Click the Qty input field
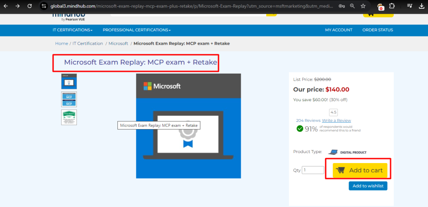Screen dimensions: 428x207 click(313, 170)
